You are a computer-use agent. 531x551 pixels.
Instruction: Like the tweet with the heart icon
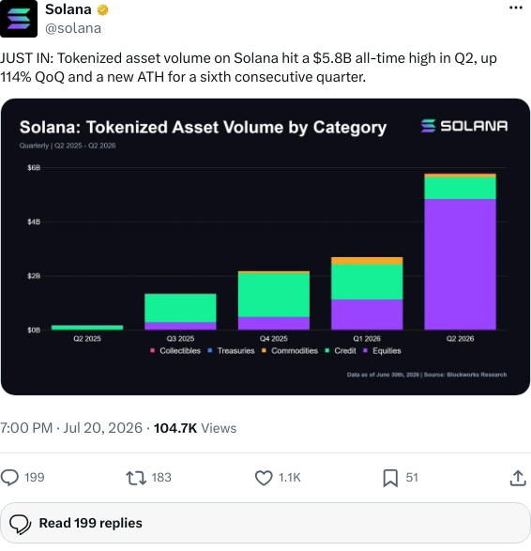264,478
